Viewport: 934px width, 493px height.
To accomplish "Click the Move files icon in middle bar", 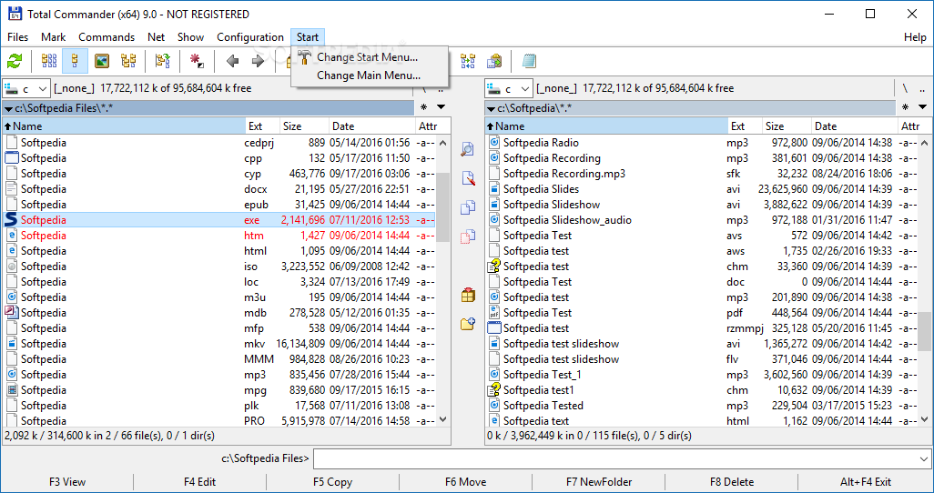I will point(468,236).
